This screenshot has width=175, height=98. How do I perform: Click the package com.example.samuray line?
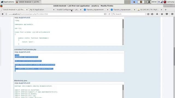pos(33,86)
